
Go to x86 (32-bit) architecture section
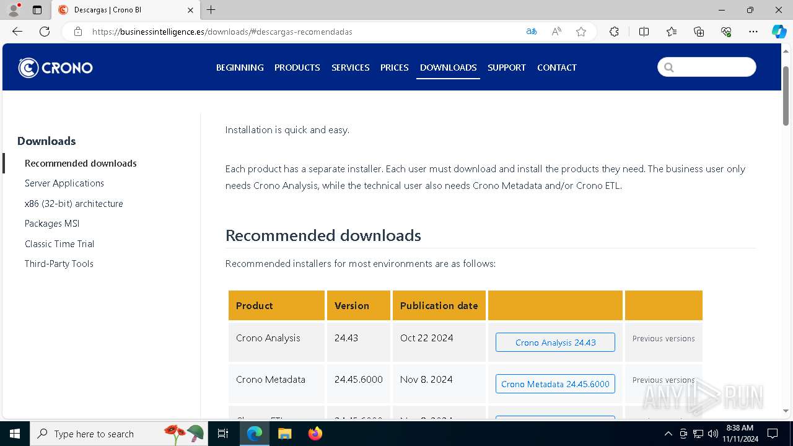pos(74,204)
